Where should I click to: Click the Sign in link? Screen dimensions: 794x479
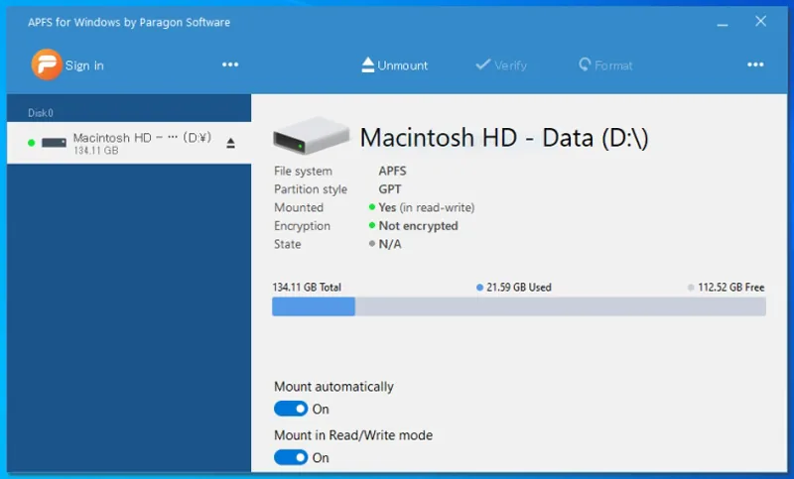tap(84, 65)
